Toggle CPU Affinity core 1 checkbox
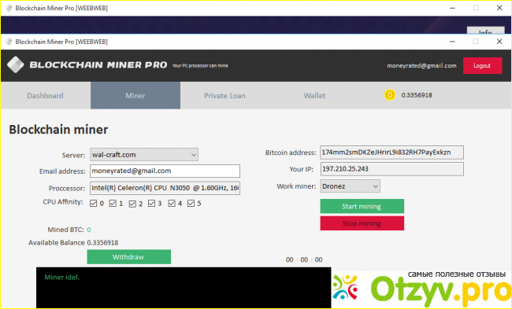The height and width of the screenshot is (309, 512). [113, 204]
